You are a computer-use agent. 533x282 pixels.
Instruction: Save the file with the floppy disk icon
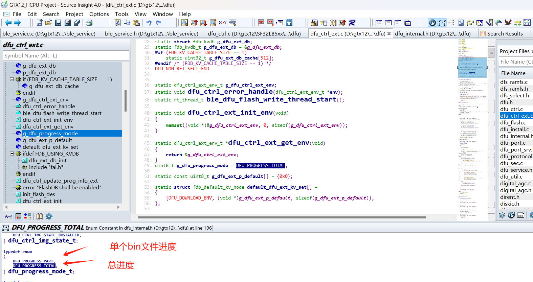coord(58,23)
